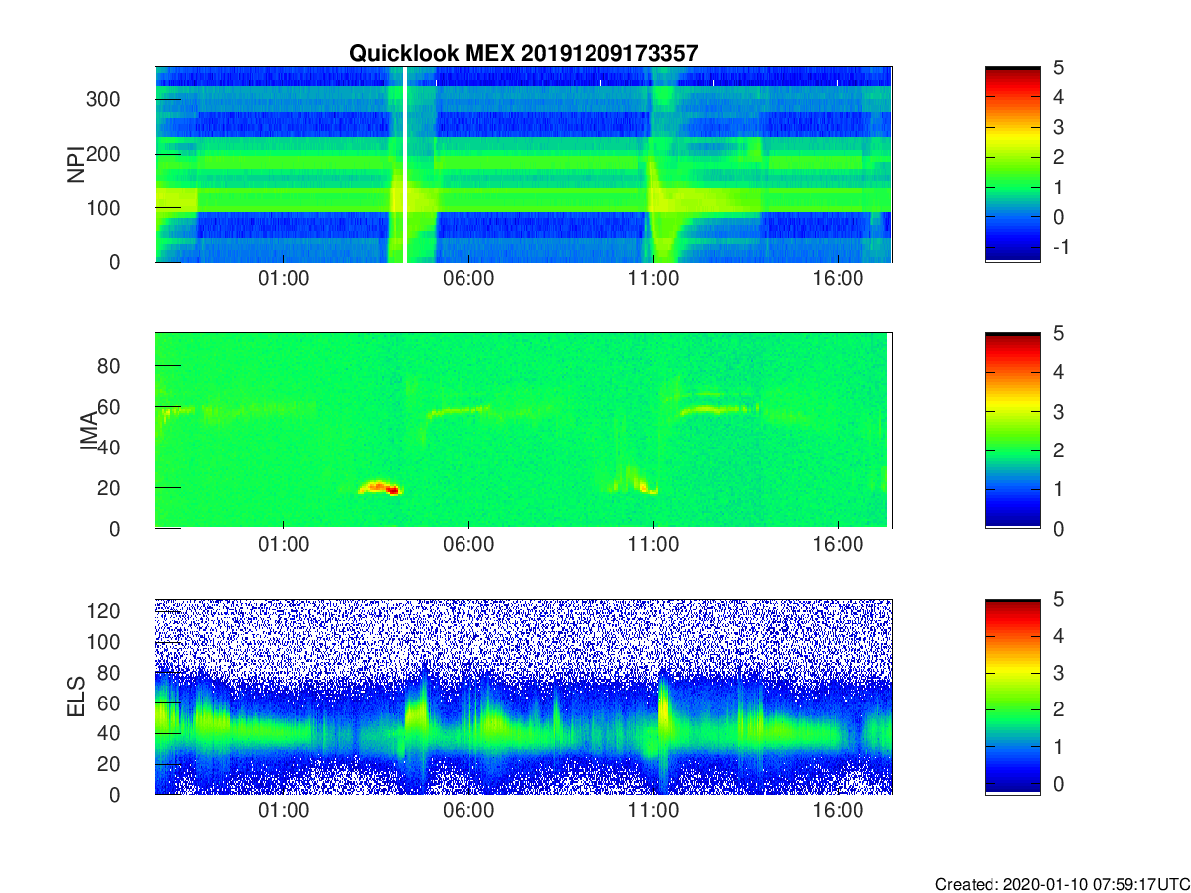Click the 0 label on the IMA colorbar
The height and width of the screenshot is (893, 1191).
pos(1057,529)
